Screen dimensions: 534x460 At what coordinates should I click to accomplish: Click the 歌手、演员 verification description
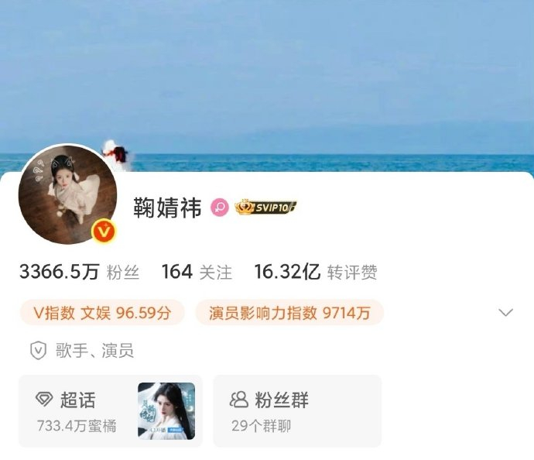tap(94, 351)
